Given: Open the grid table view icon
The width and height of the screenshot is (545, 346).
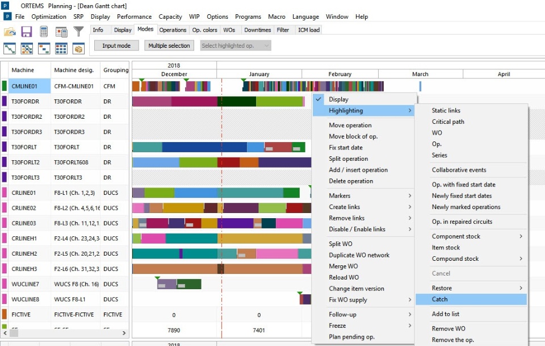Looking at the screenshot, I should click(61, 49).
